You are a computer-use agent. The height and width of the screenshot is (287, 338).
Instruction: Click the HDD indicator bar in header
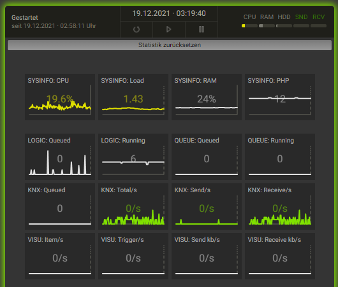(284, 26)
